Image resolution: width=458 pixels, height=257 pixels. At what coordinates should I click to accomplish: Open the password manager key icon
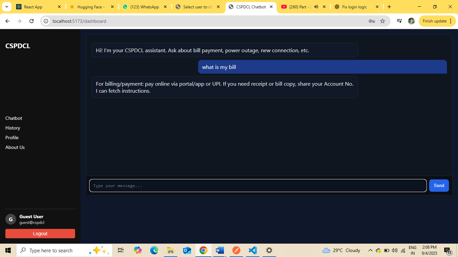(371, 21)
